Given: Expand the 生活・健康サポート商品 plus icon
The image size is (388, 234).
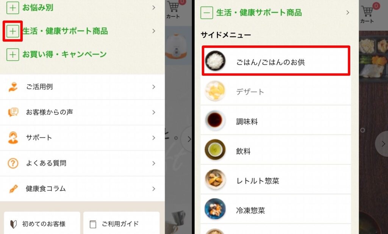Looking at the screenshot, I should (x=13, y=31).
